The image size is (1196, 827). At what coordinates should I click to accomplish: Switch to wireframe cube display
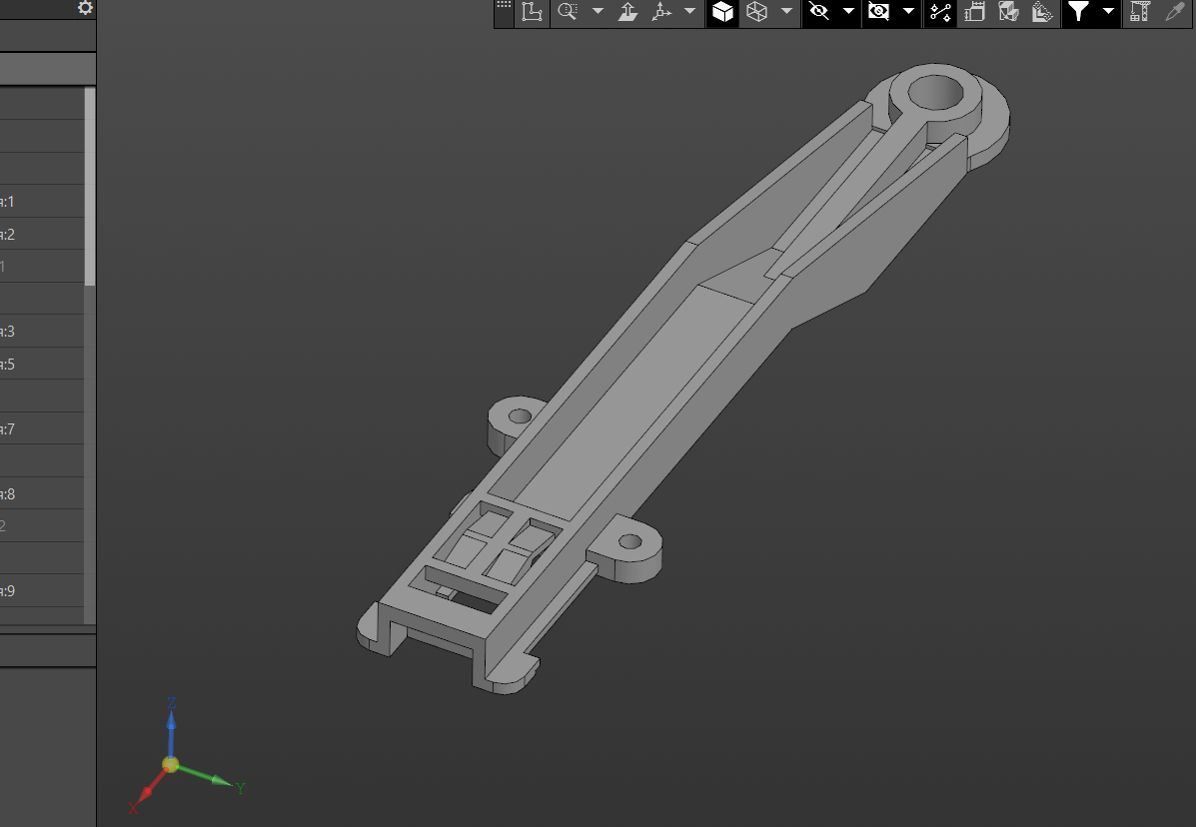(x=756, y=11)
